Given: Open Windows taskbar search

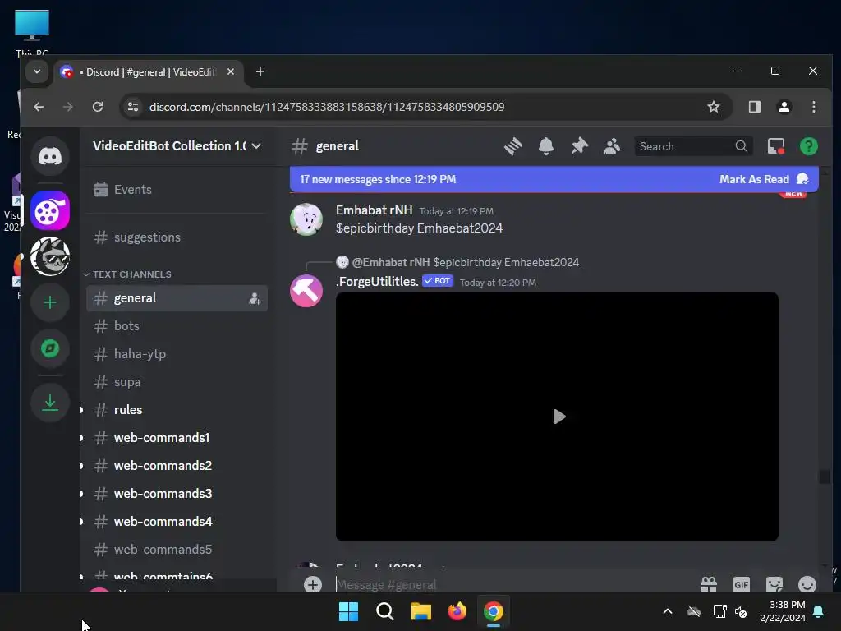Looking at the screenshot, I should click(x=384, y=611).
